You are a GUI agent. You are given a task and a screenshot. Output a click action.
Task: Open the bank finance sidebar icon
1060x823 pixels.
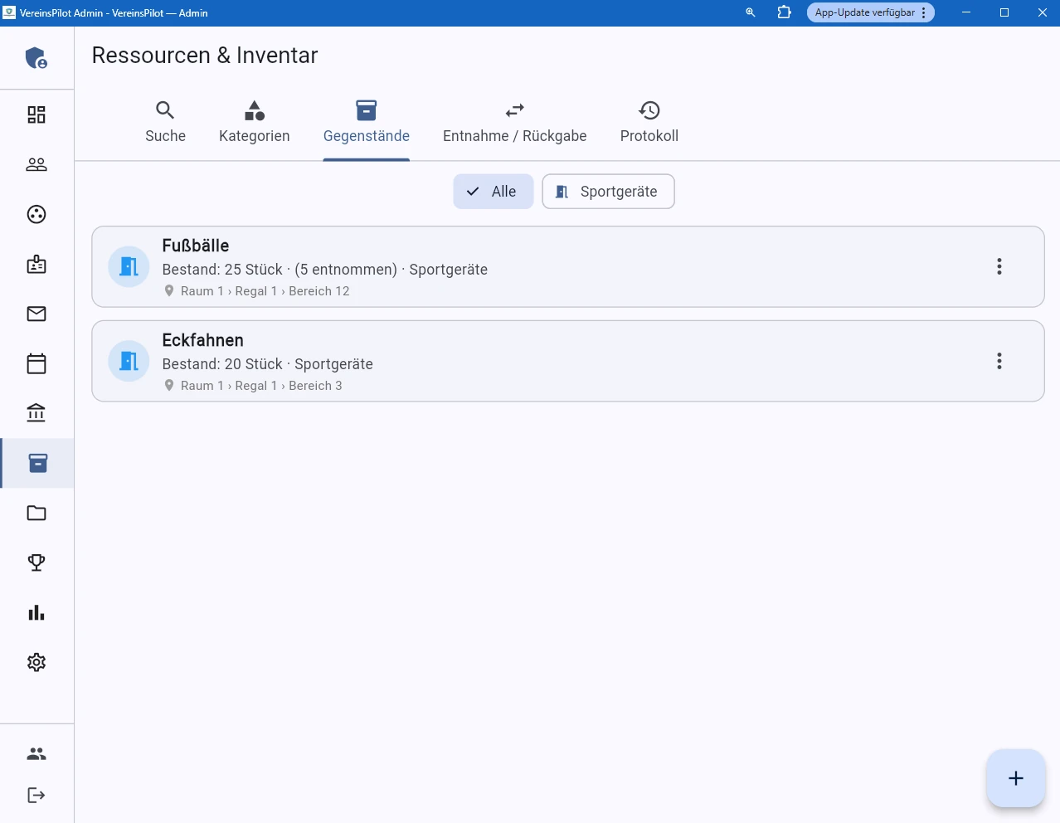tap(36, 413)
